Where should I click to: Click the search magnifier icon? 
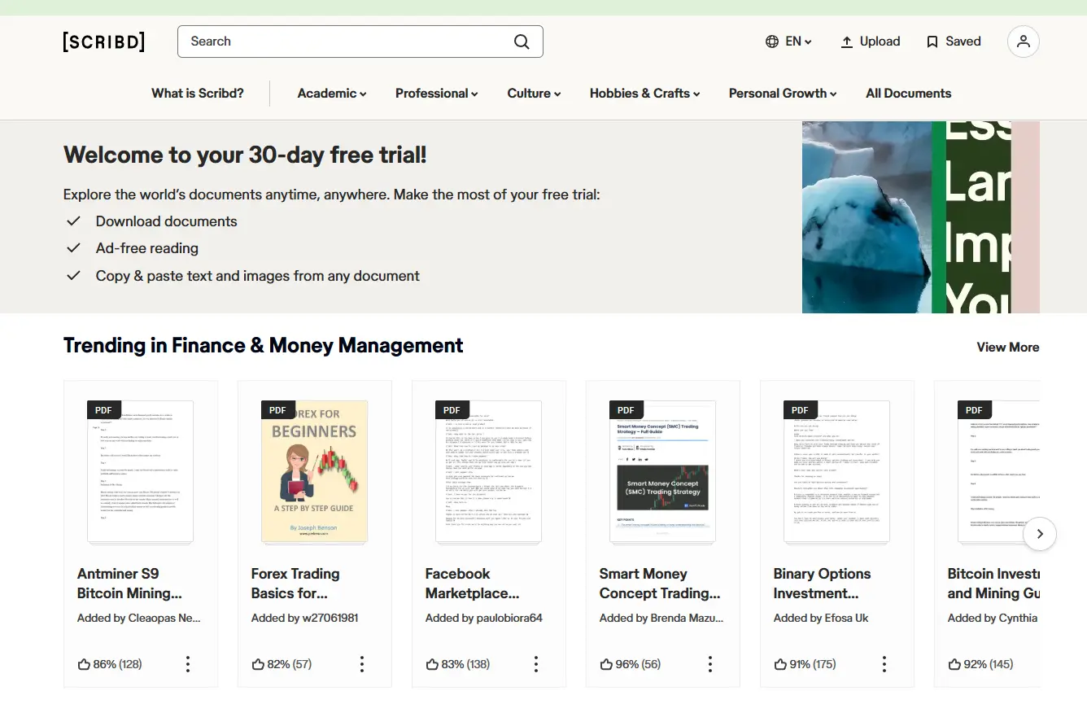click(x=522, y=42)
